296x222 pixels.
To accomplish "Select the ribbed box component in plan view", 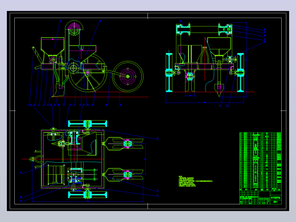I will tap(56, 175).
